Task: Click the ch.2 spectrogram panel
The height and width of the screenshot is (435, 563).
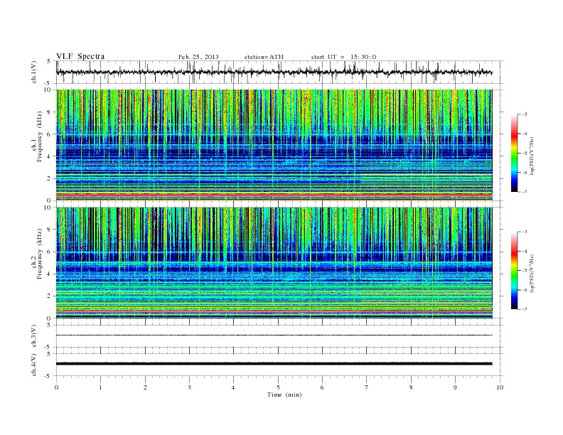Action: pos(274,263)
